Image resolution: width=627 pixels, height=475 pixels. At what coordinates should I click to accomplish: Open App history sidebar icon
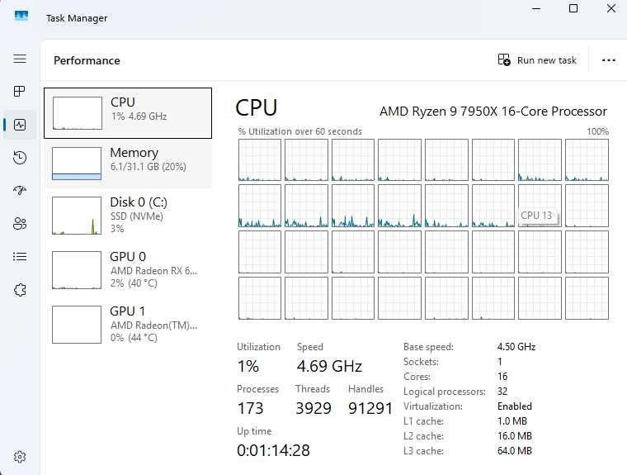tap(20, 158)
